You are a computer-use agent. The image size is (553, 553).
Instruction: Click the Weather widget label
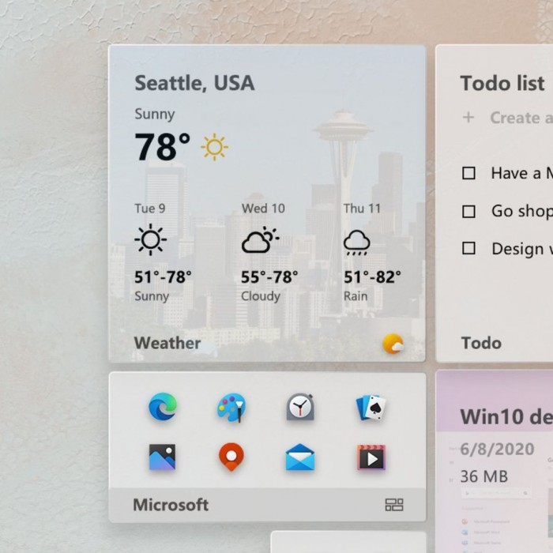(x=167, y=343)
